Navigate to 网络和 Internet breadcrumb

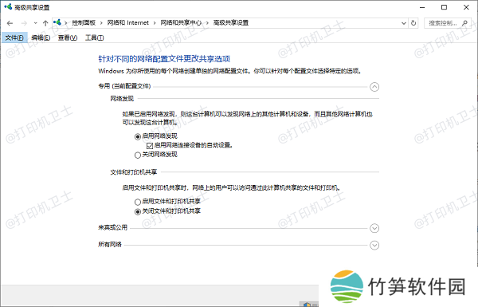click(x=127, y=22)
